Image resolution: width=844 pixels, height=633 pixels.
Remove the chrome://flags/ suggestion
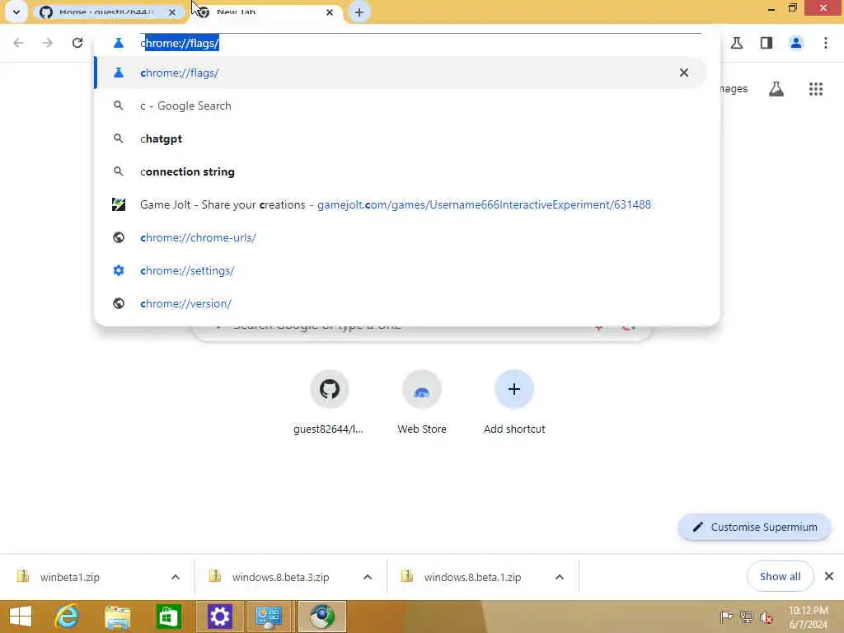[x=683, y=73]
